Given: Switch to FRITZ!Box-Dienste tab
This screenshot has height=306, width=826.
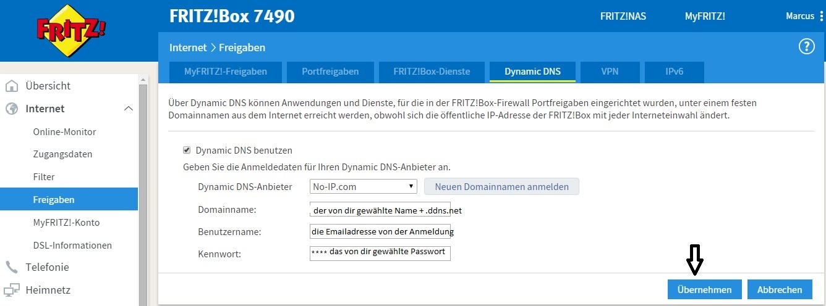Looking at the screenshot, I should click(x=432, y=72).
